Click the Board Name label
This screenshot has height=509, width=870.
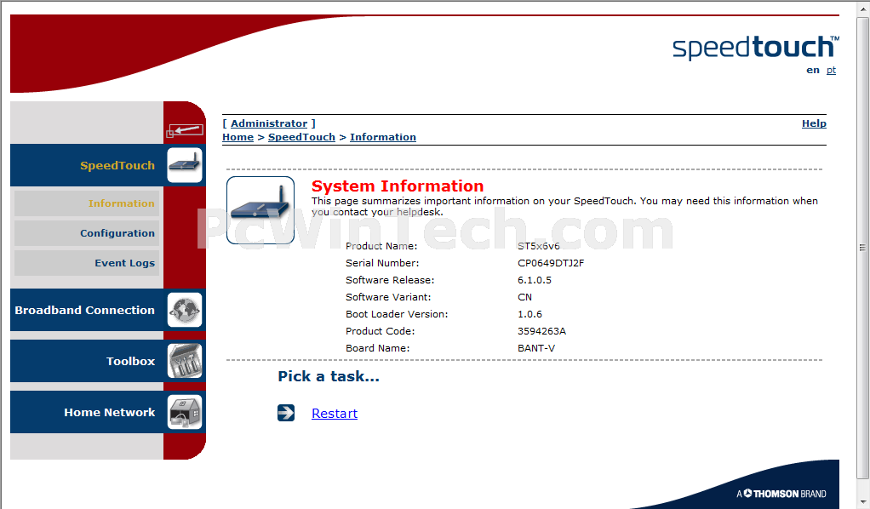pyautogui.click(x=377, y=349)
